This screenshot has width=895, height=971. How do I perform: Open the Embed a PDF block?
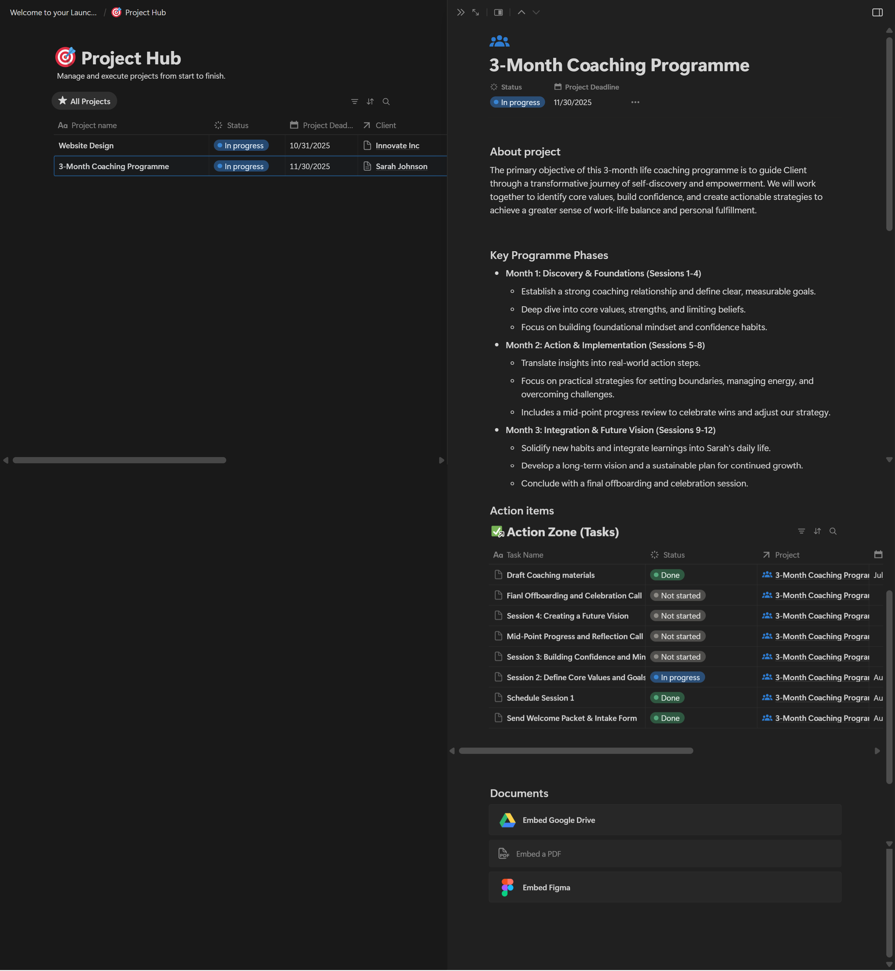click(x=665, y=854)
